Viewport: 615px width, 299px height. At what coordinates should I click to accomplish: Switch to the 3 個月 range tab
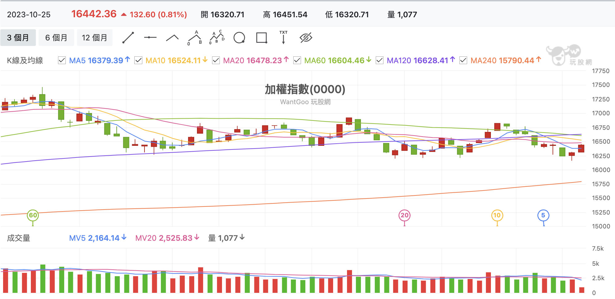[18, 38]
